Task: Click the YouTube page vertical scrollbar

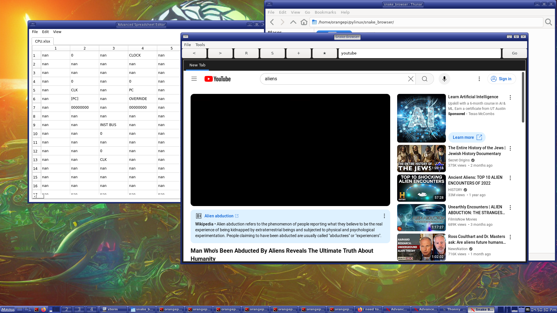Action: point(523,97)
